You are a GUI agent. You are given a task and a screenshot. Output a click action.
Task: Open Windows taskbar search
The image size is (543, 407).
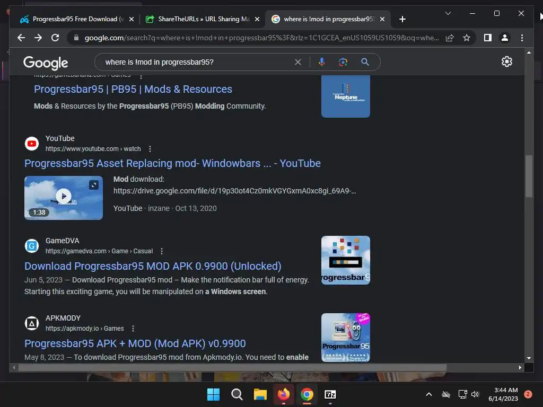(237, 394)
